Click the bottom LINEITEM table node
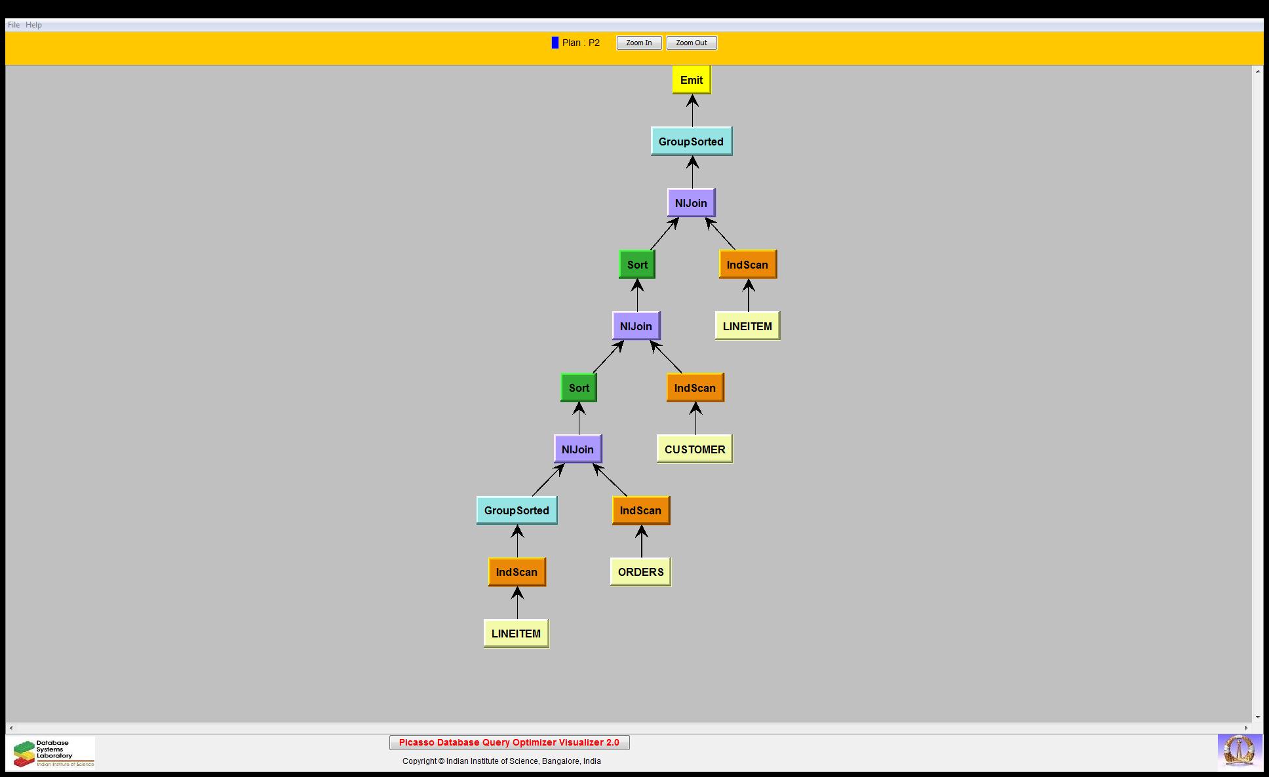 tap(516, 634)
